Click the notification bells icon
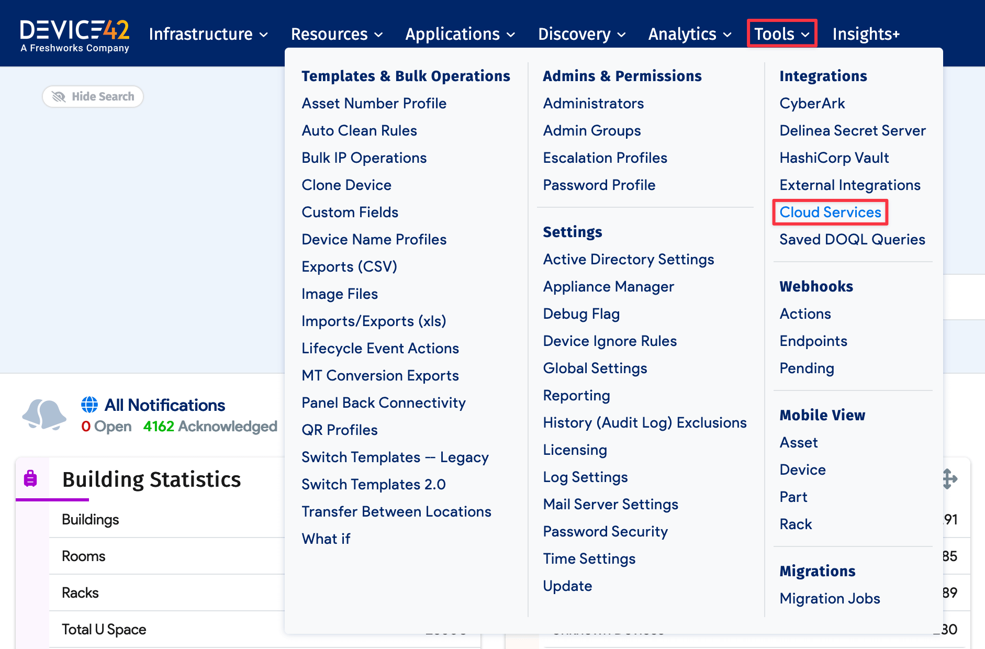Image resolution: width=985 pixels, height=649 pixels. pos(44,415)
